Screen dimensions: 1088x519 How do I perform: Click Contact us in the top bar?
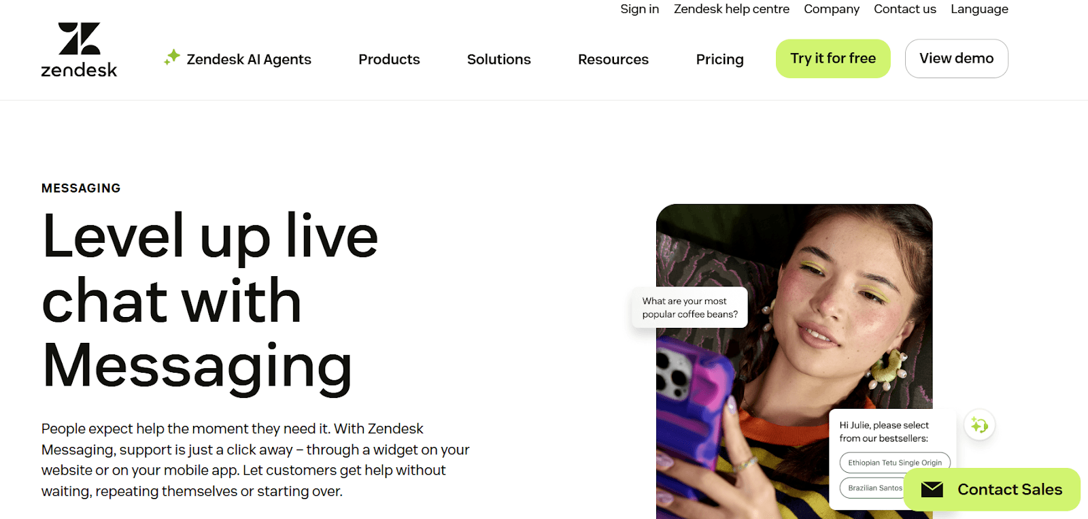tap(905, 9)
